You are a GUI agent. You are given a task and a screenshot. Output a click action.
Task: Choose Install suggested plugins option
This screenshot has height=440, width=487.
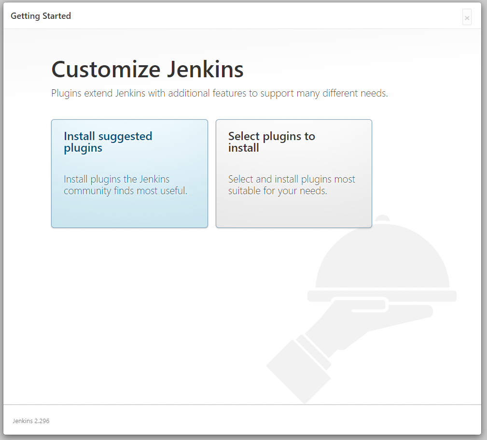point(129,173)
